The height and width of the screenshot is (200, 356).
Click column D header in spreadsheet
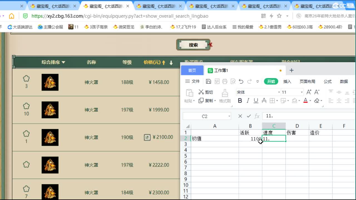pyautogui.click(x=297, y=126)
